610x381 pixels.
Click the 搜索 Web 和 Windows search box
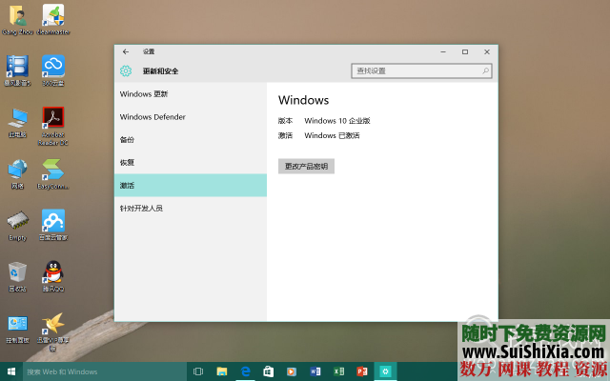[x=105, y=371]
